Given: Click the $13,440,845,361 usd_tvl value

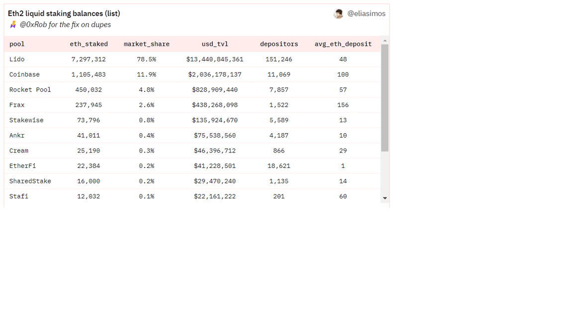Looking at the screenshot, I should [x=215, y=60].
